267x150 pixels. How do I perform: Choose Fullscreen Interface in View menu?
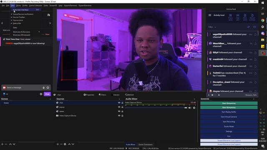point(26,10)
